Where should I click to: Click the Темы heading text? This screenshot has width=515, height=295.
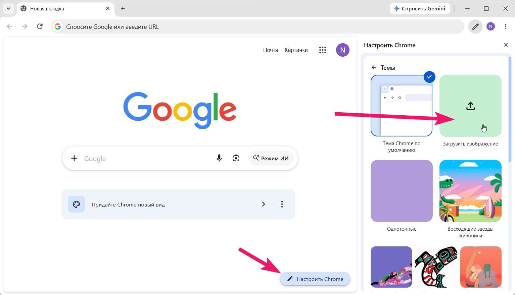point(388,68)
